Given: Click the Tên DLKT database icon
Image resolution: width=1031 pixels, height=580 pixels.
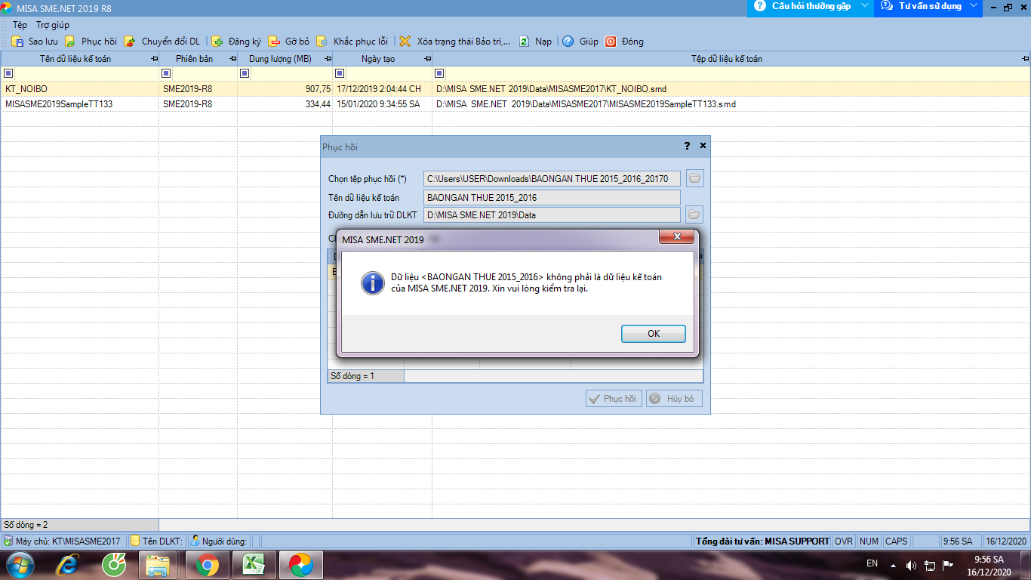Looking at the screenshot, I should point(135,541).
